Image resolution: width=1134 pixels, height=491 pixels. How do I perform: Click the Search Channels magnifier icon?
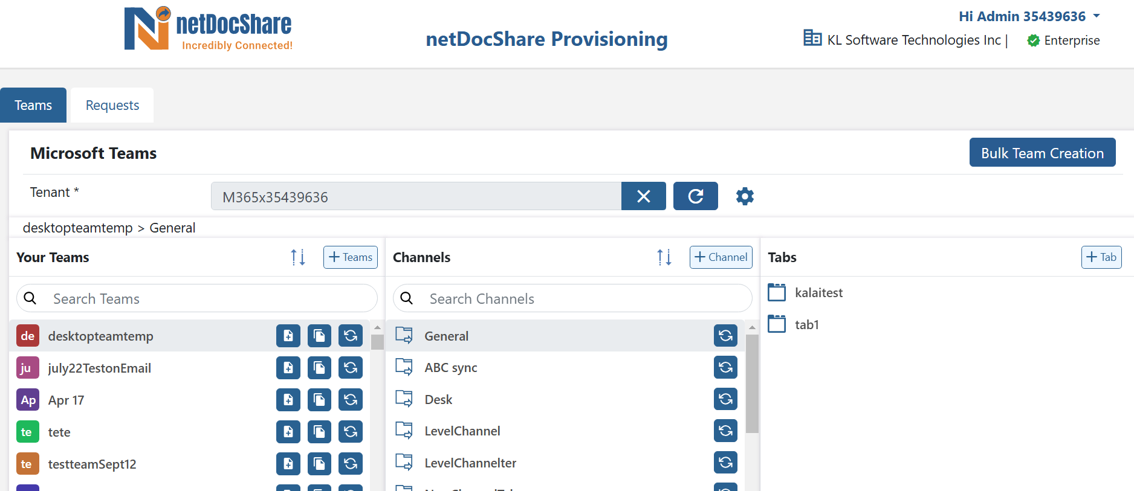point(407,298)
